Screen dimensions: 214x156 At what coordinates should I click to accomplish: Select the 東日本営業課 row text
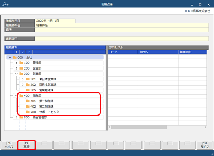pyautogui.click(x=48, y=79)
